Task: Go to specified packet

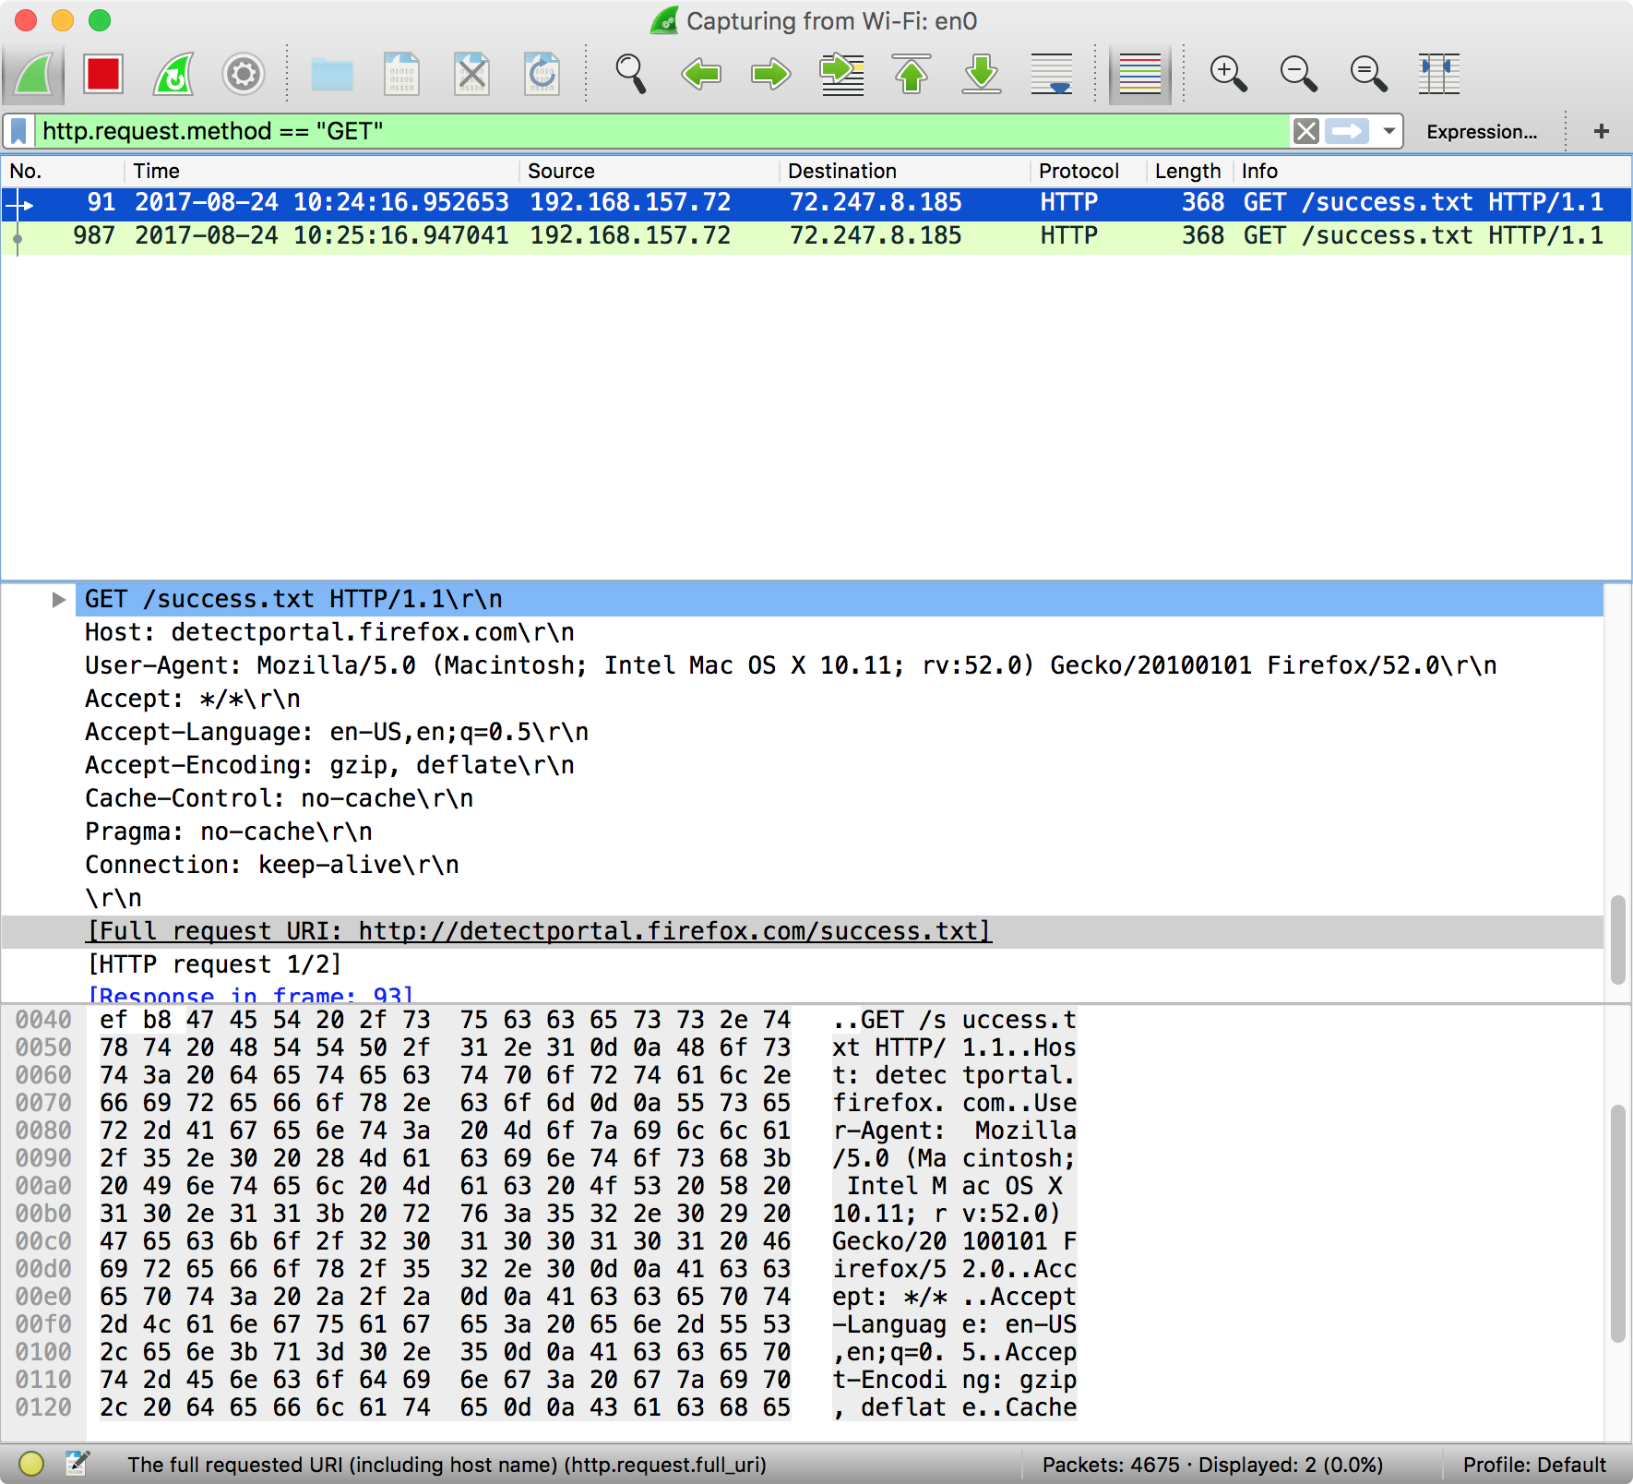Action: click(x=841, y=74)
